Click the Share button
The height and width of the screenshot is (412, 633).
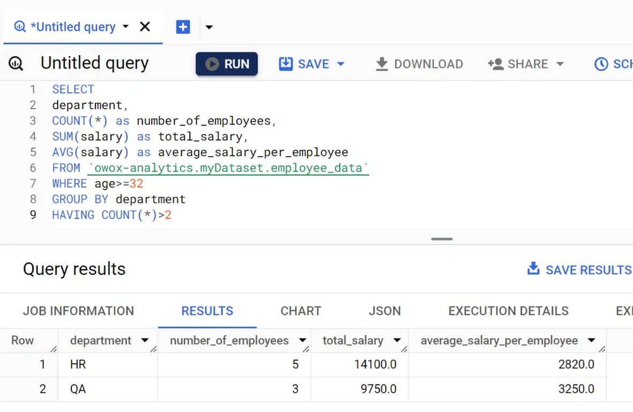coord(526,64)
